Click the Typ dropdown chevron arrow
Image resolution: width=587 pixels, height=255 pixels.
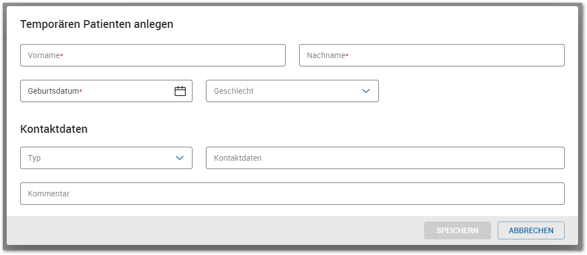[180, 158]
